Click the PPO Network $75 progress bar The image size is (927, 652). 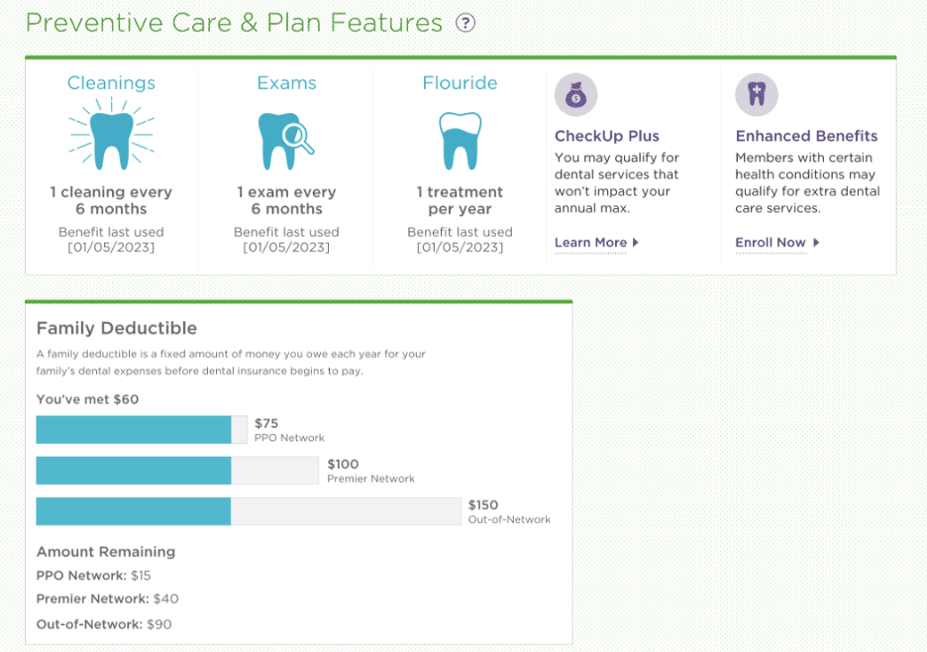tap(141, 430)
